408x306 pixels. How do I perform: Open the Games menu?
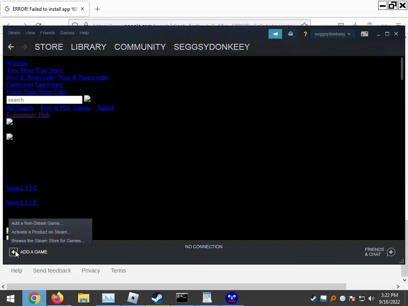tap(67, 33)
